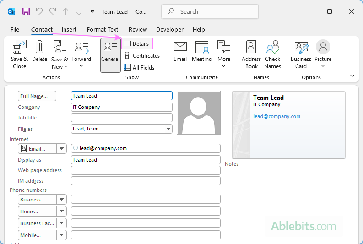363x244 pixels.
Task: Click the Company field with IT Company
Action: tap(122, 107)
